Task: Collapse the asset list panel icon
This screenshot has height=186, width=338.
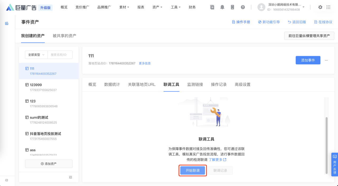Action: point(71,177)
